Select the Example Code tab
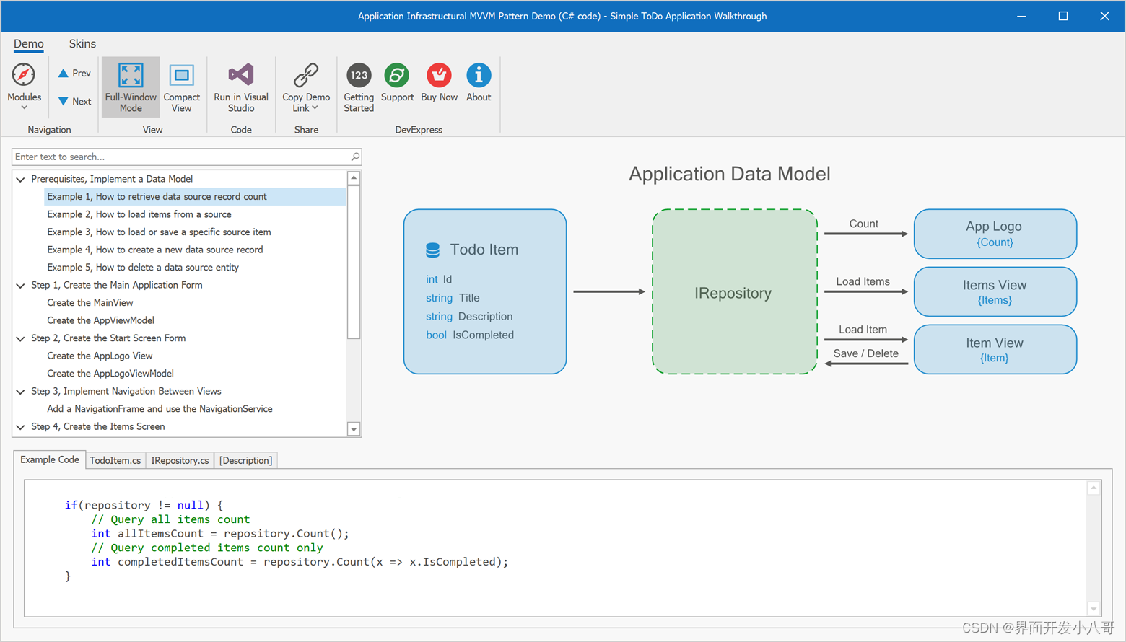Screen dimensions: 1126x642 pos(50,459)
